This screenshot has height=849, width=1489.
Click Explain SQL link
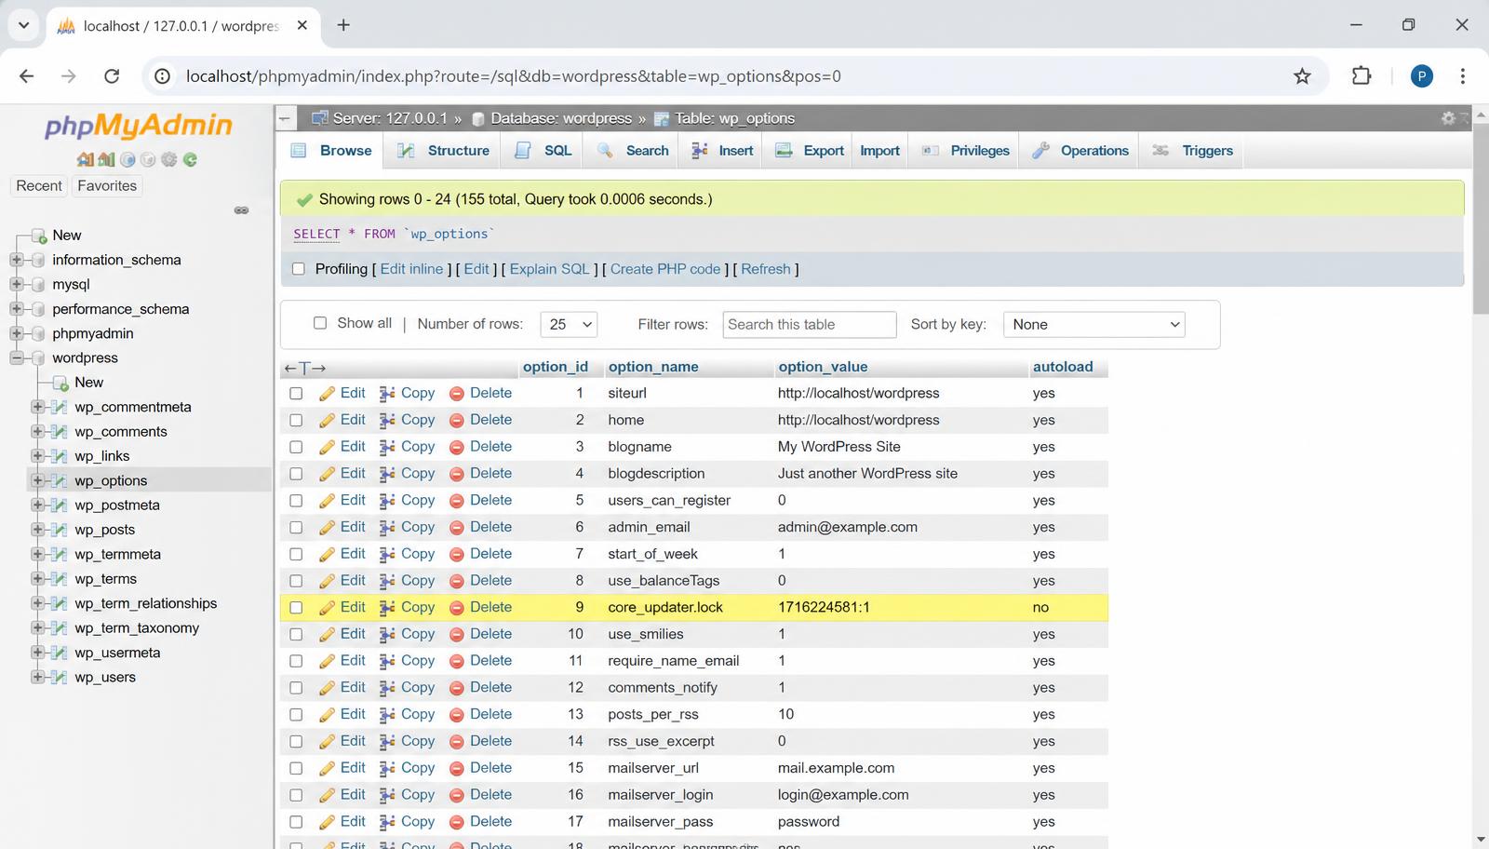549,269
